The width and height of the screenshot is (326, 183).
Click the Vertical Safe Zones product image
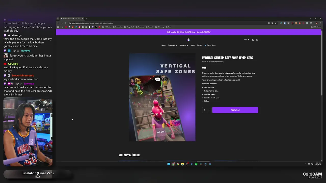[x=162, y=97]
